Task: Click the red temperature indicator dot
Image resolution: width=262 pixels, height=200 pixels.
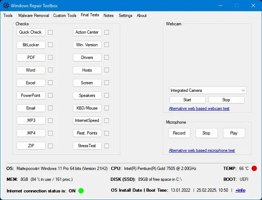Action: (x=254, y=168)
